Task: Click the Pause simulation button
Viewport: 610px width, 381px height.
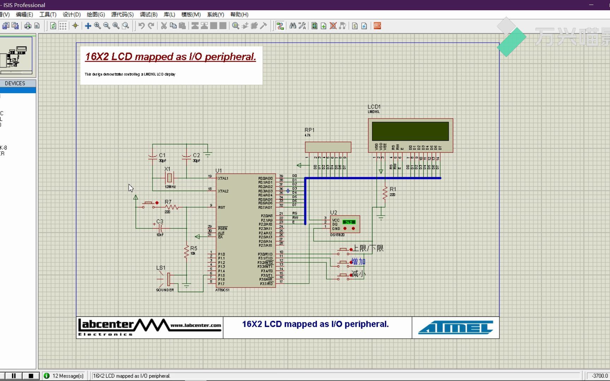Action: (x=14, y=376)
